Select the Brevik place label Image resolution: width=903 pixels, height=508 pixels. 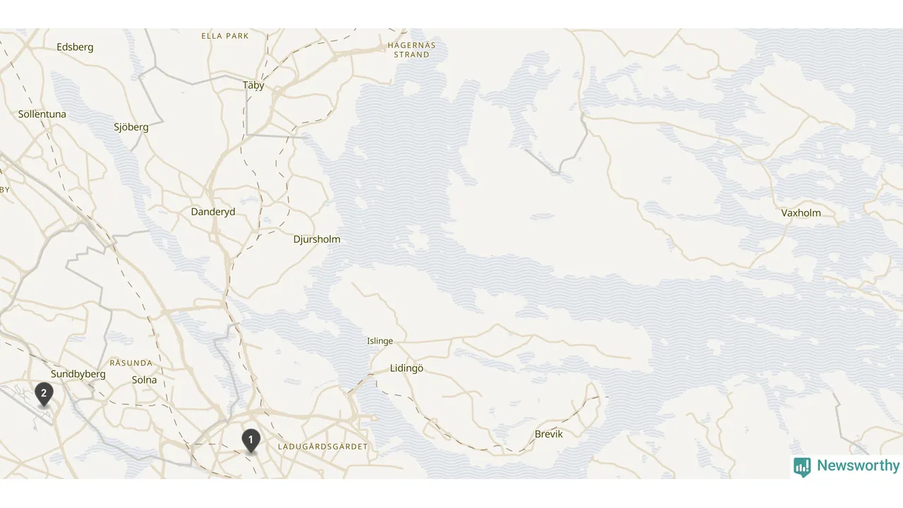click(549, 434)
